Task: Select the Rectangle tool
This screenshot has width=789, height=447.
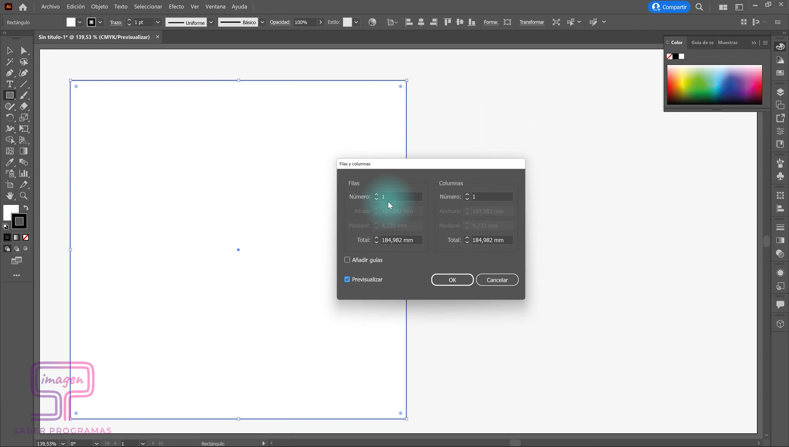Action: pyautogui.click(x=10, y=95)
